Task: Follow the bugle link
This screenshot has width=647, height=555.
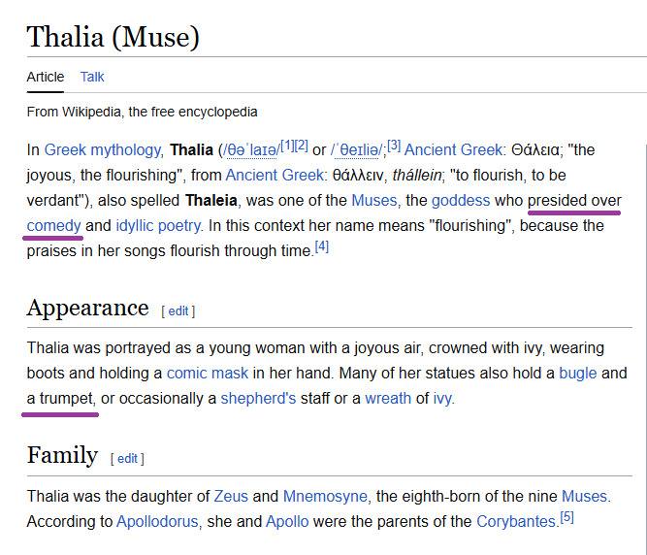Action: (x=579, y=373)
